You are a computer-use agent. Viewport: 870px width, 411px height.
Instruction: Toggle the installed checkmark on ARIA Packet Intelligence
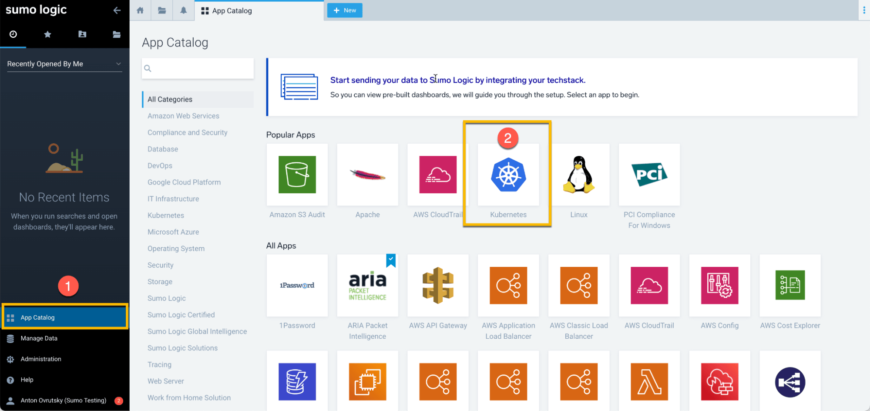point(390,260)
